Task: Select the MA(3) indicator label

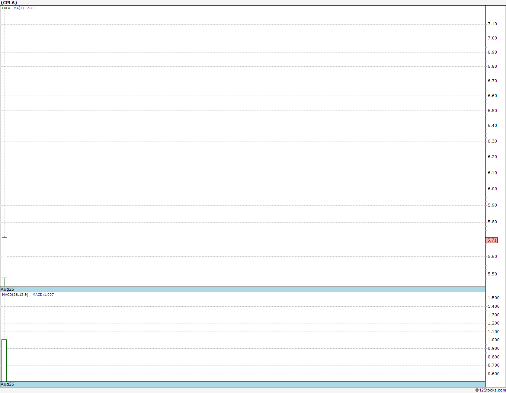Action: (x=19, y=8)
